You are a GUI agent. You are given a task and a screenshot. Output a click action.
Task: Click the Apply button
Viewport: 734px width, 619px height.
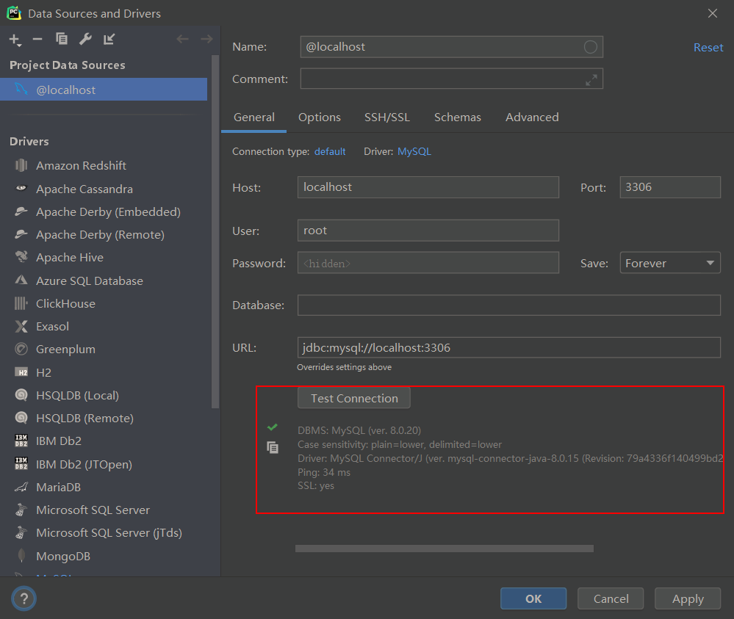(x=688, y=598)
